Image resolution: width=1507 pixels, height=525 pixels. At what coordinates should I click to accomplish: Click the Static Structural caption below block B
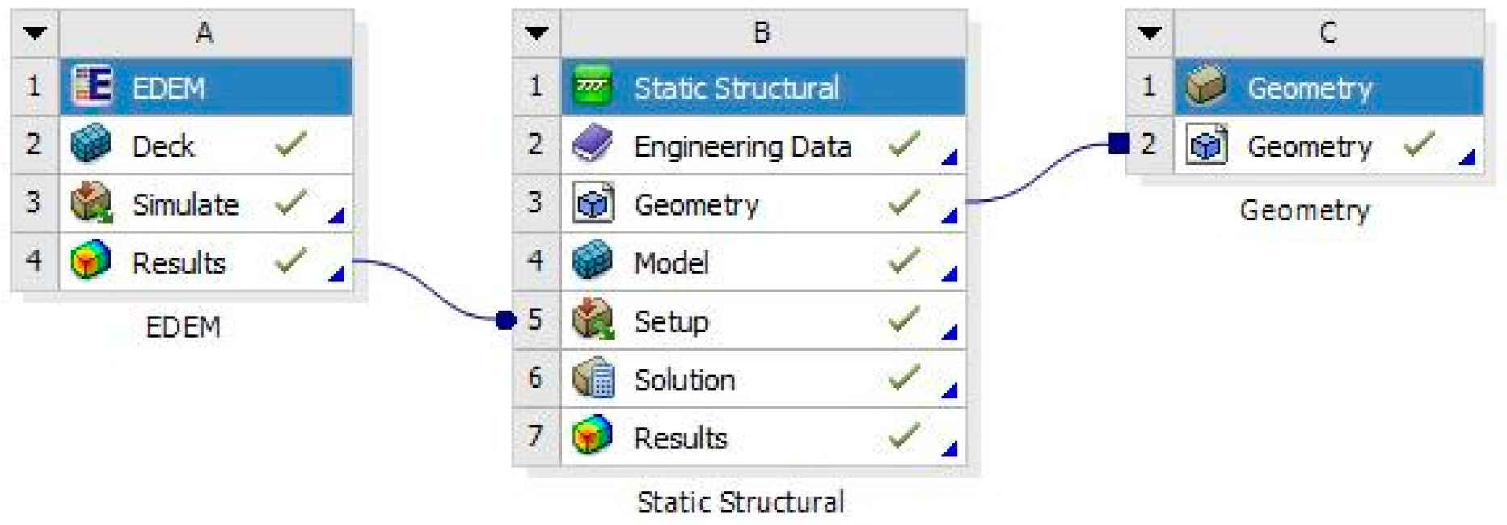click(x=741, y=502)
